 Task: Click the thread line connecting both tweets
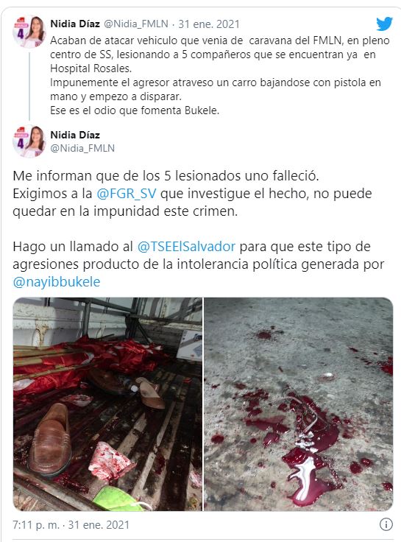[29, 86]
